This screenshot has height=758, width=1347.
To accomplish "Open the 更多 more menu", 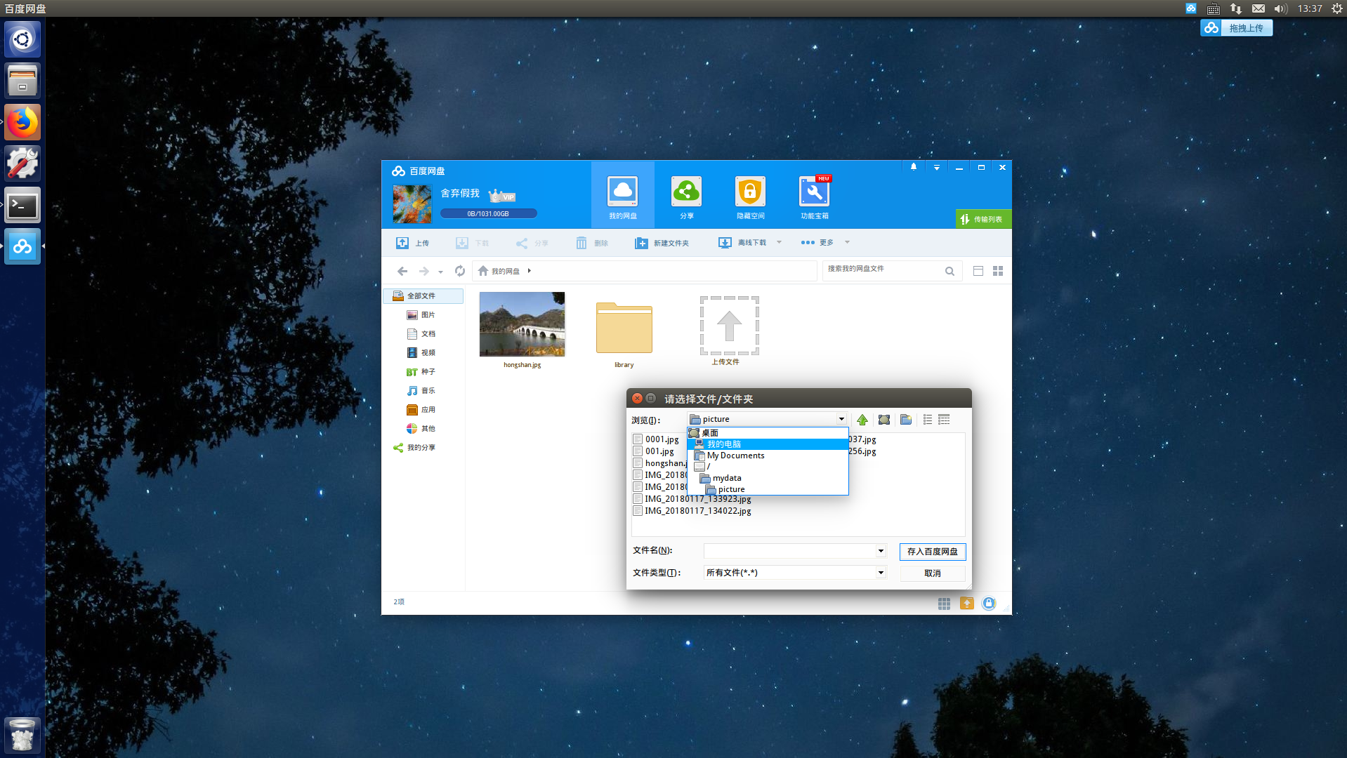I will [817, 243].
